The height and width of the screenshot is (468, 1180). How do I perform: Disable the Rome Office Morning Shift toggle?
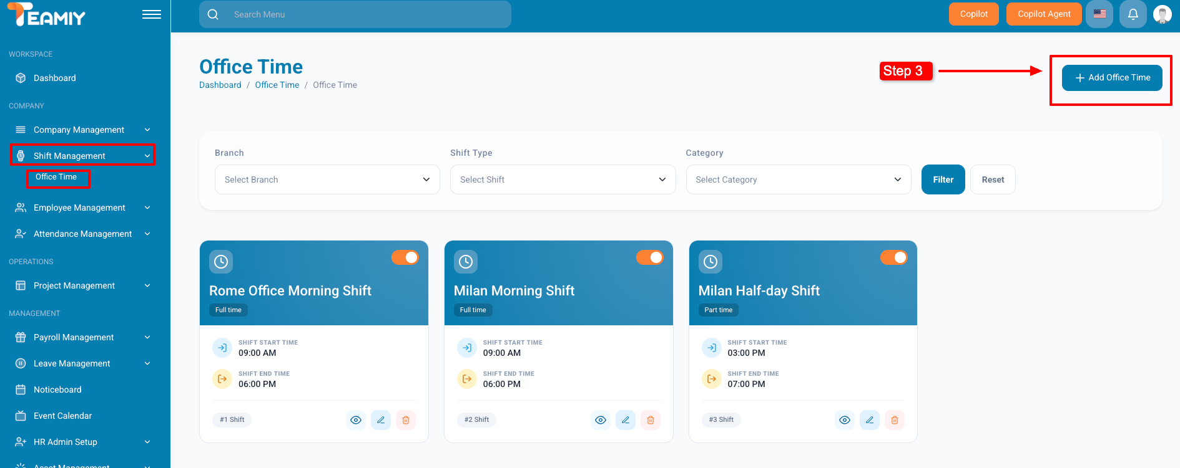pyautogui.click(x=405, y=257)
